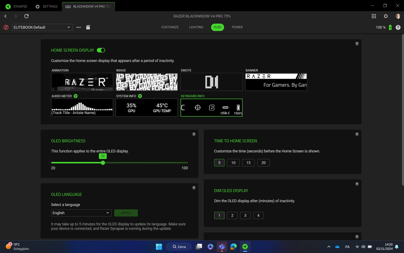
Task: Open the weather widget showing 19°C
Action: [x=17, y=247]
